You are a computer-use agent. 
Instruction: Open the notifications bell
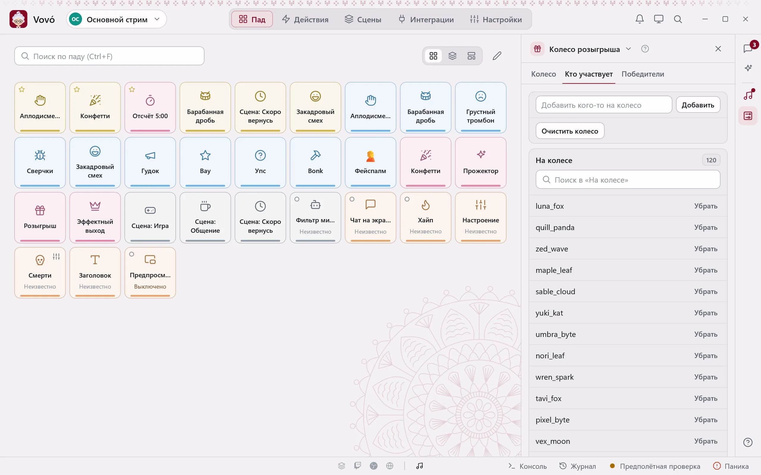point(640,19)
